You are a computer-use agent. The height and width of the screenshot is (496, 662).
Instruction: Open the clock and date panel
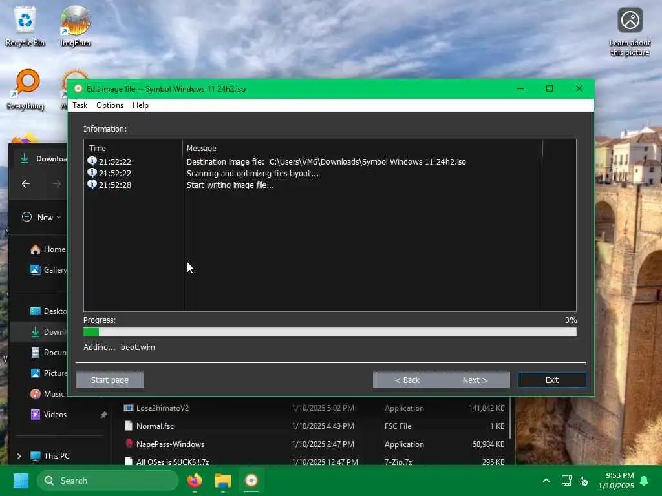pos(615,480)
